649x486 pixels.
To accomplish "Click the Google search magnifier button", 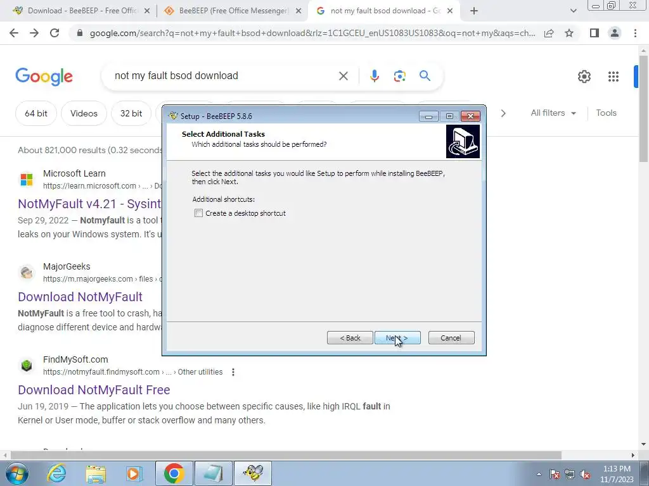I will click(x=425, y=76).
